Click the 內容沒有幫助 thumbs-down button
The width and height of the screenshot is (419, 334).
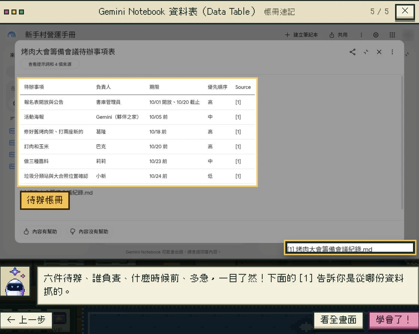pos(89,232)
